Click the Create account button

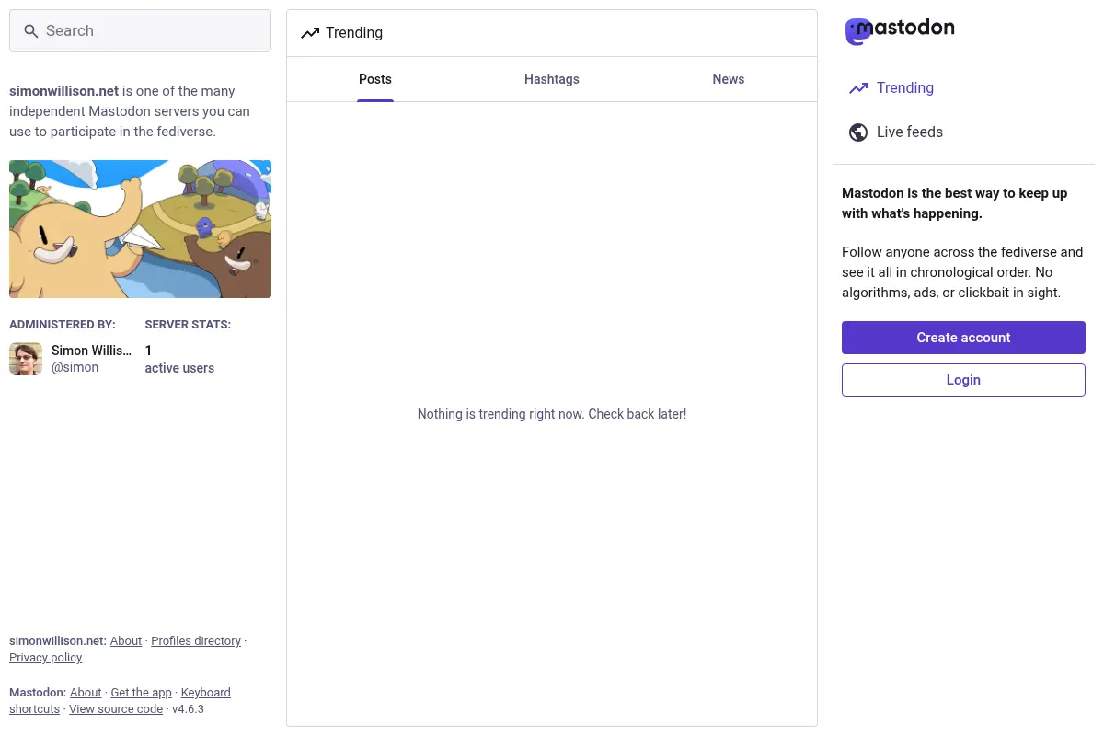tap(963, 338)
